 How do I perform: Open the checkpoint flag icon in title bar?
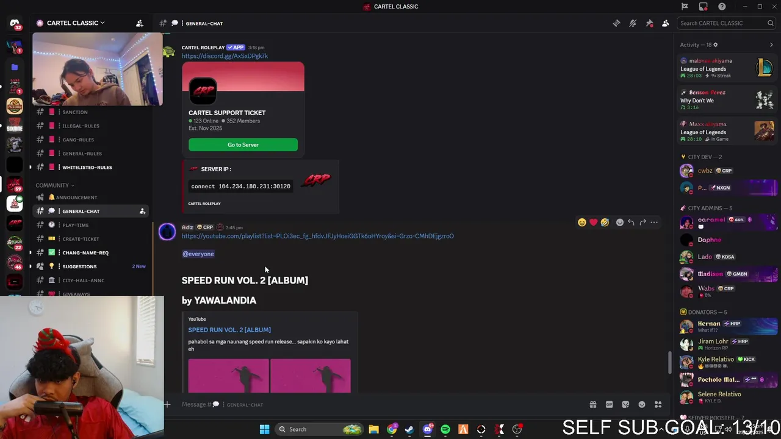[685, 7]
